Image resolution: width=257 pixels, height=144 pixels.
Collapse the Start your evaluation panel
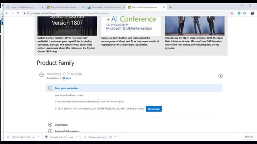[x=50, y=88]
